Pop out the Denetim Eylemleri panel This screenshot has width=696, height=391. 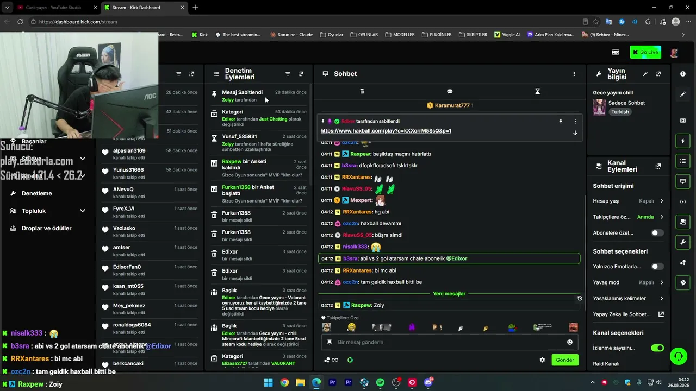[301, 74]
